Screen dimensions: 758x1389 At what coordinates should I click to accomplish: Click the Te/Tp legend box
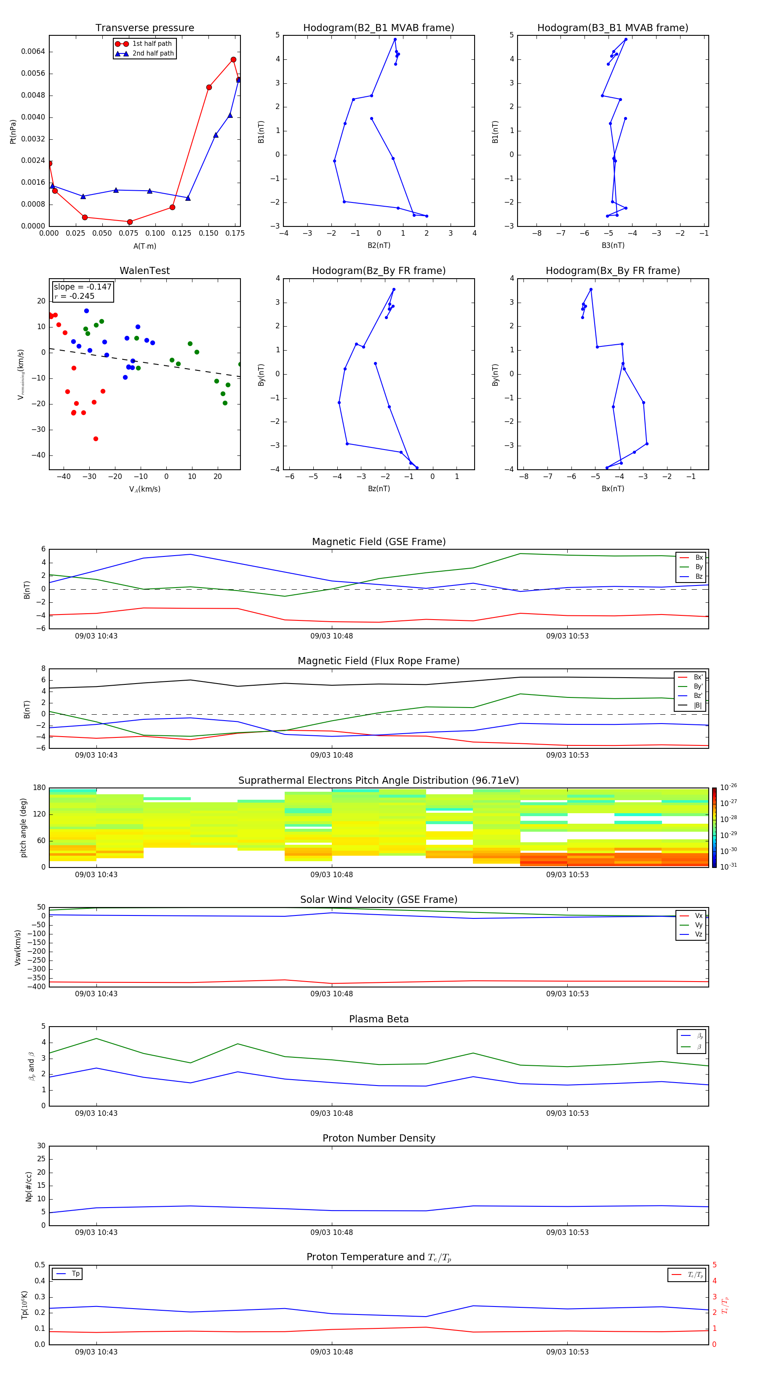687,1275
